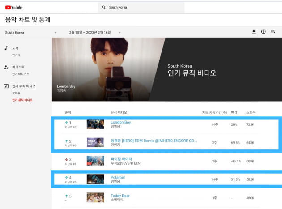Click London Boy text in the banner

click(66, 86)
